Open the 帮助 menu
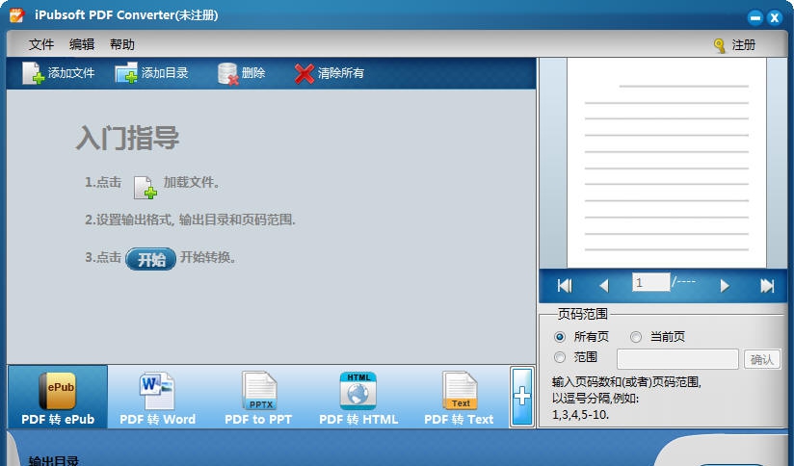Viewport: 794px width, 466px height. tap(122, 44)
